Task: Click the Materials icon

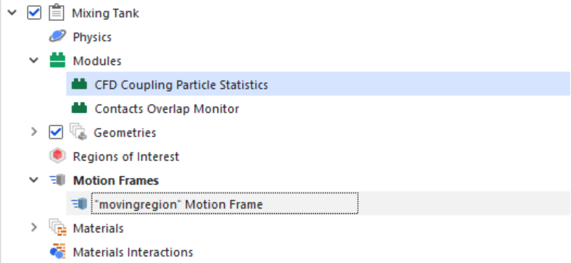Action: (x=57, y=228)
